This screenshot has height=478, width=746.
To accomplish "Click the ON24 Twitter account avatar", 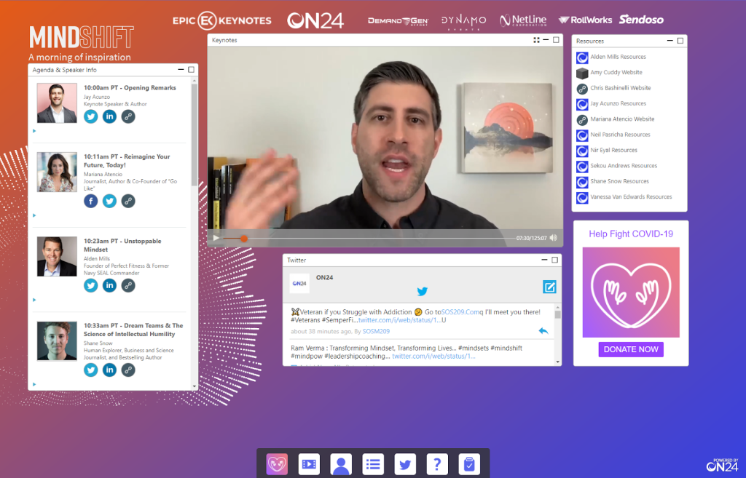I will [x=299, y=283].
